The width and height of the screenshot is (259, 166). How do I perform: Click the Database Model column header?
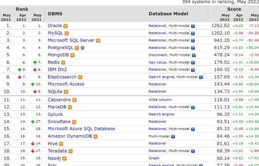[x=168, y=14]
